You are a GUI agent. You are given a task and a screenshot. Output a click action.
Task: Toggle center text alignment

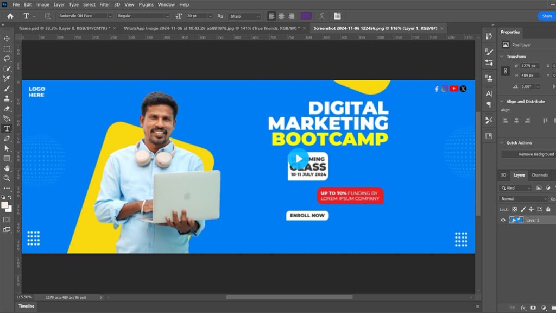click(281, 16)
